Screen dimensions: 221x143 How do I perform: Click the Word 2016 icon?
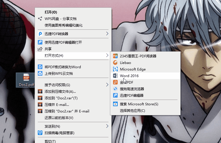[115, 76]
